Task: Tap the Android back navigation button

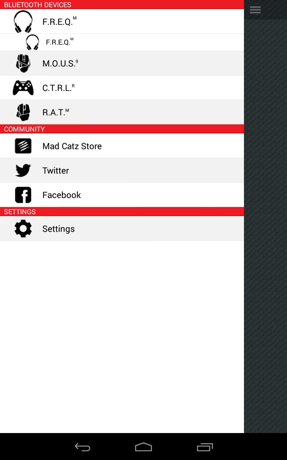Action: [83, 447]
